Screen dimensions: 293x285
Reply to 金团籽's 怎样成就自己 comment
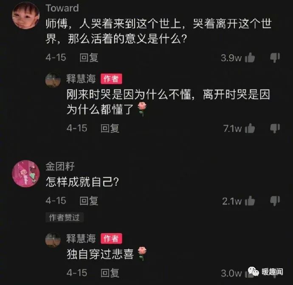point(89,201)
